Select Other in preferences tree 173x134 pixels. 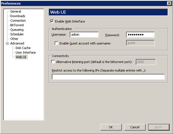[x=14, y=39]
